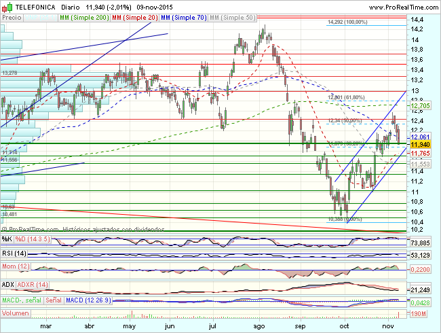Screen dimensions: 441x333
Task: Click the 21,249 ADX value
Action: pyautogui.click(x=421, y=290)
